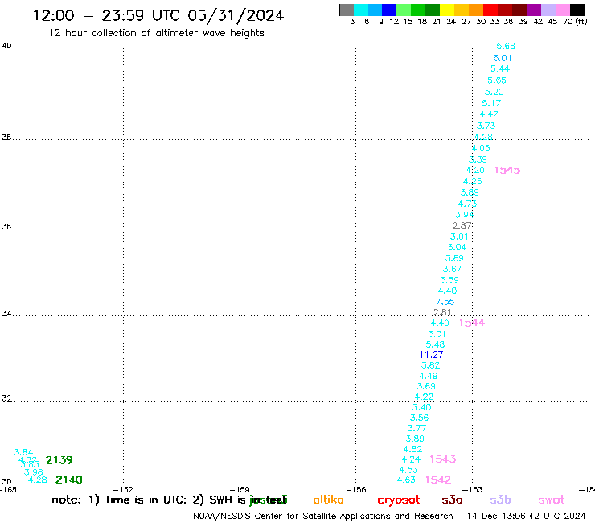Click the bright red 33 ft legend swatch

(490, 10)
